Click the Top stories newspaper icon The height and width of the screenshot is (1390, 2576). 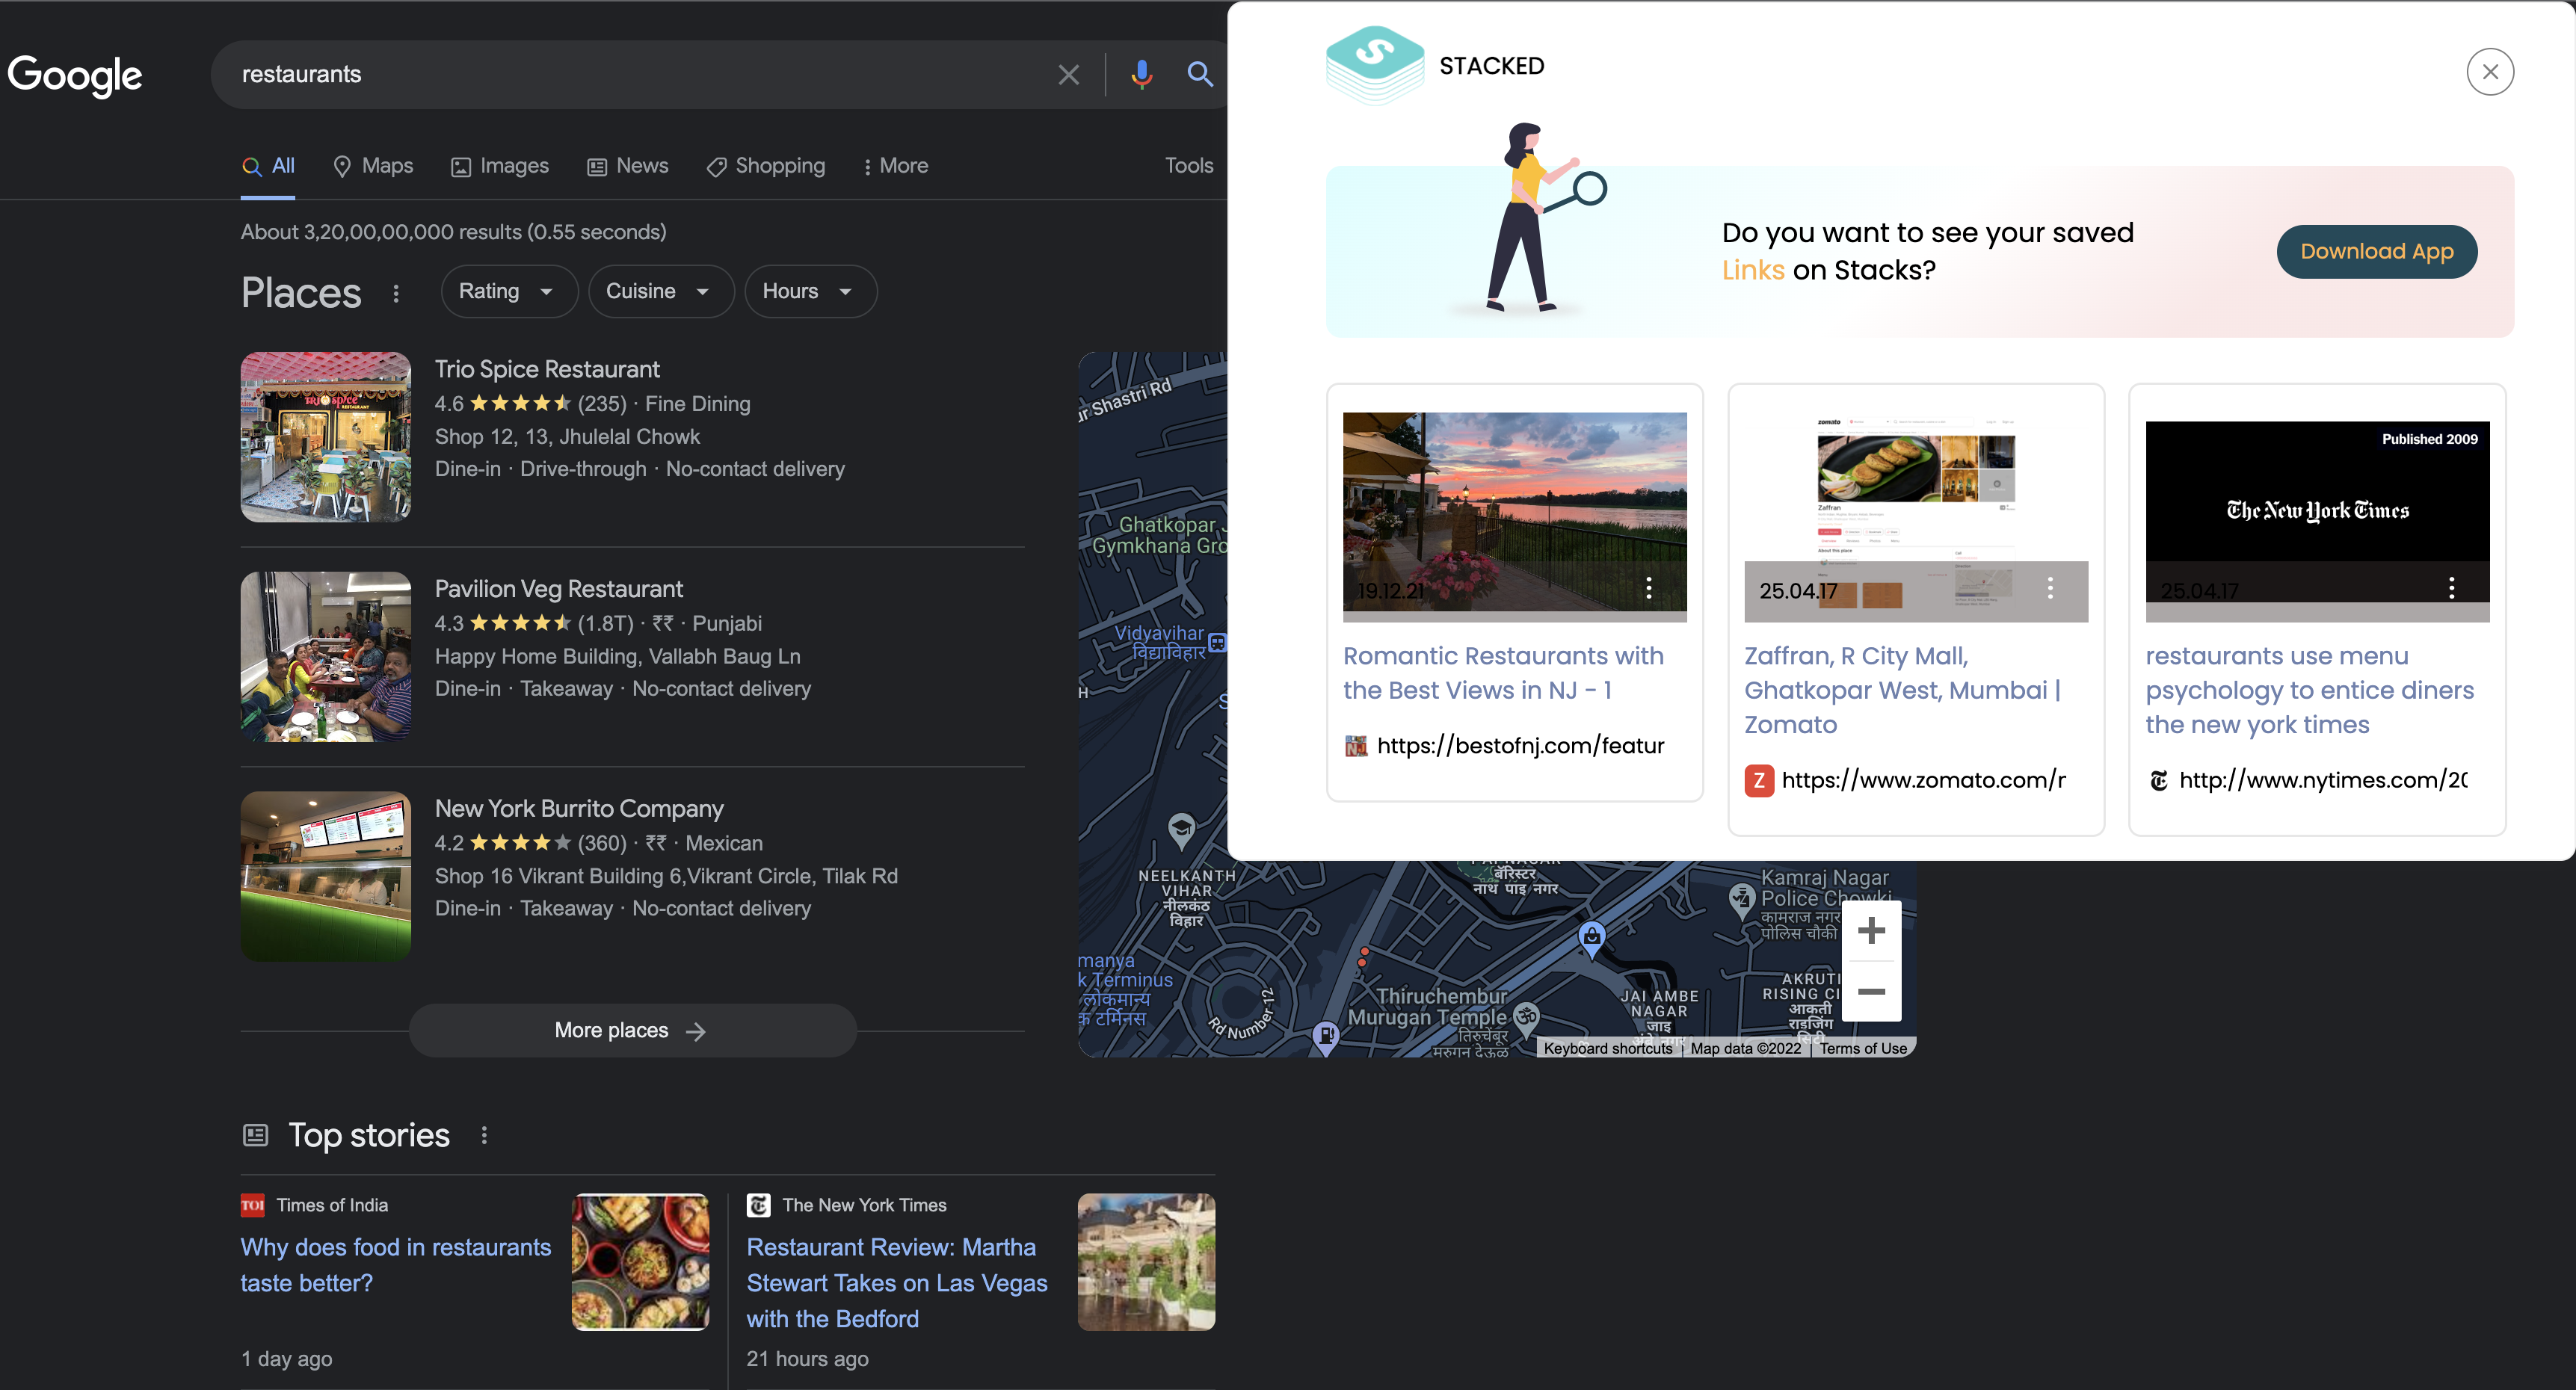click(256, 1135)
